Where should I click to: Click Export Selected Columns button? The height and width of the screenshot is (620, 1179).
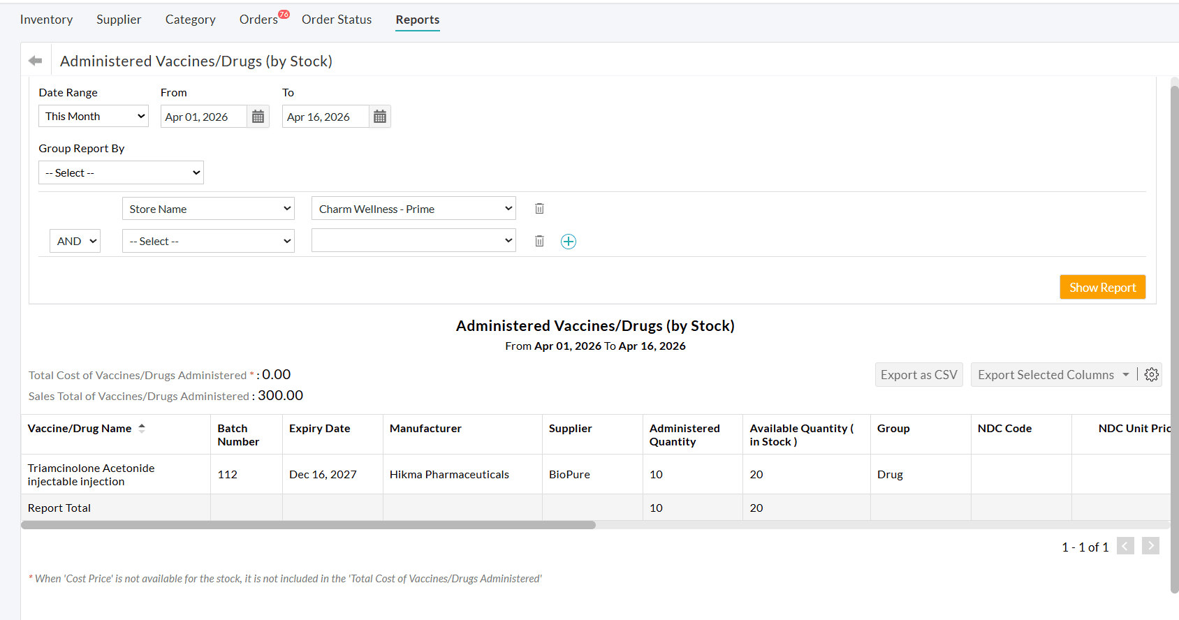coord(1046,375)
